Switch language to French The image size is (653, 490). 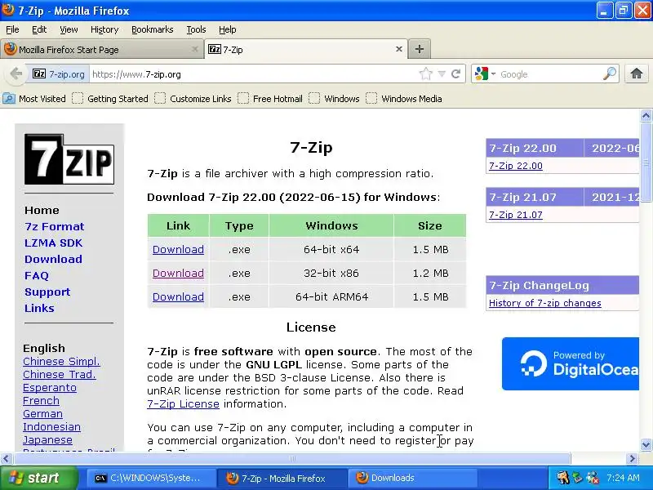41,401
